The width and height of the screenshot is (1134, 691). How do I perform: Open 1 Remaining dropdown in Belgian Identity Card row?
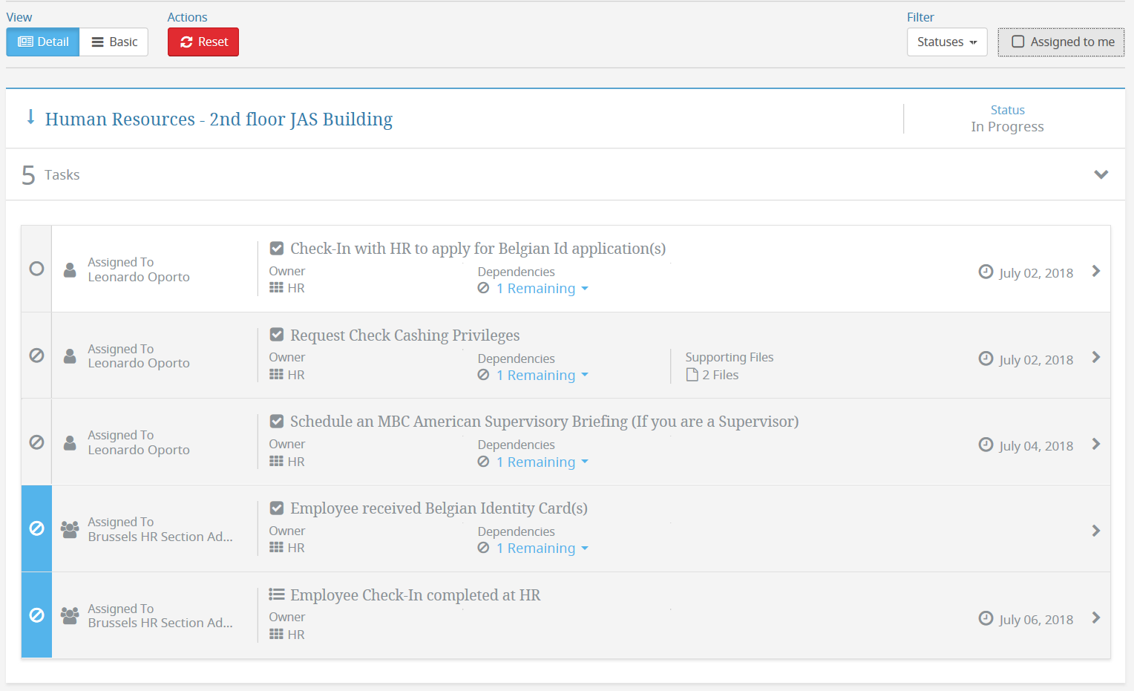[543, 548]
